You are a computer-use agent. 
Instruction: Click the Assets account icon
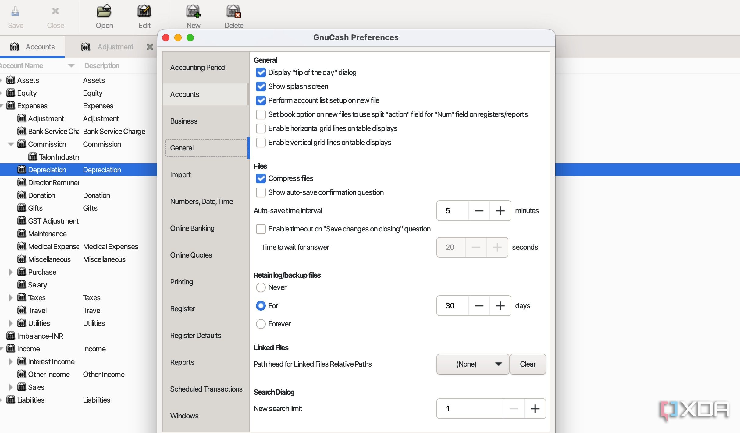(11, 80)
